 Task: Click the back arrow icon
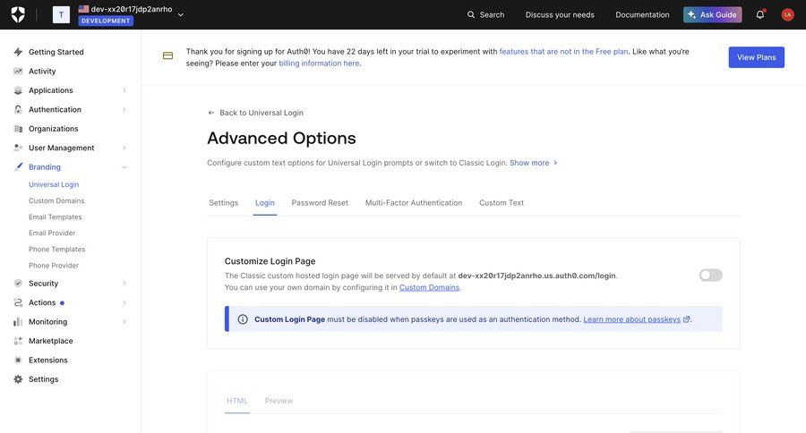point(210,113)
